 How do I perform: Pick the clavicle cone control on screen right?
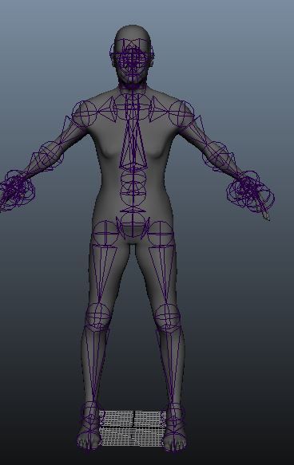coord(158,109)
